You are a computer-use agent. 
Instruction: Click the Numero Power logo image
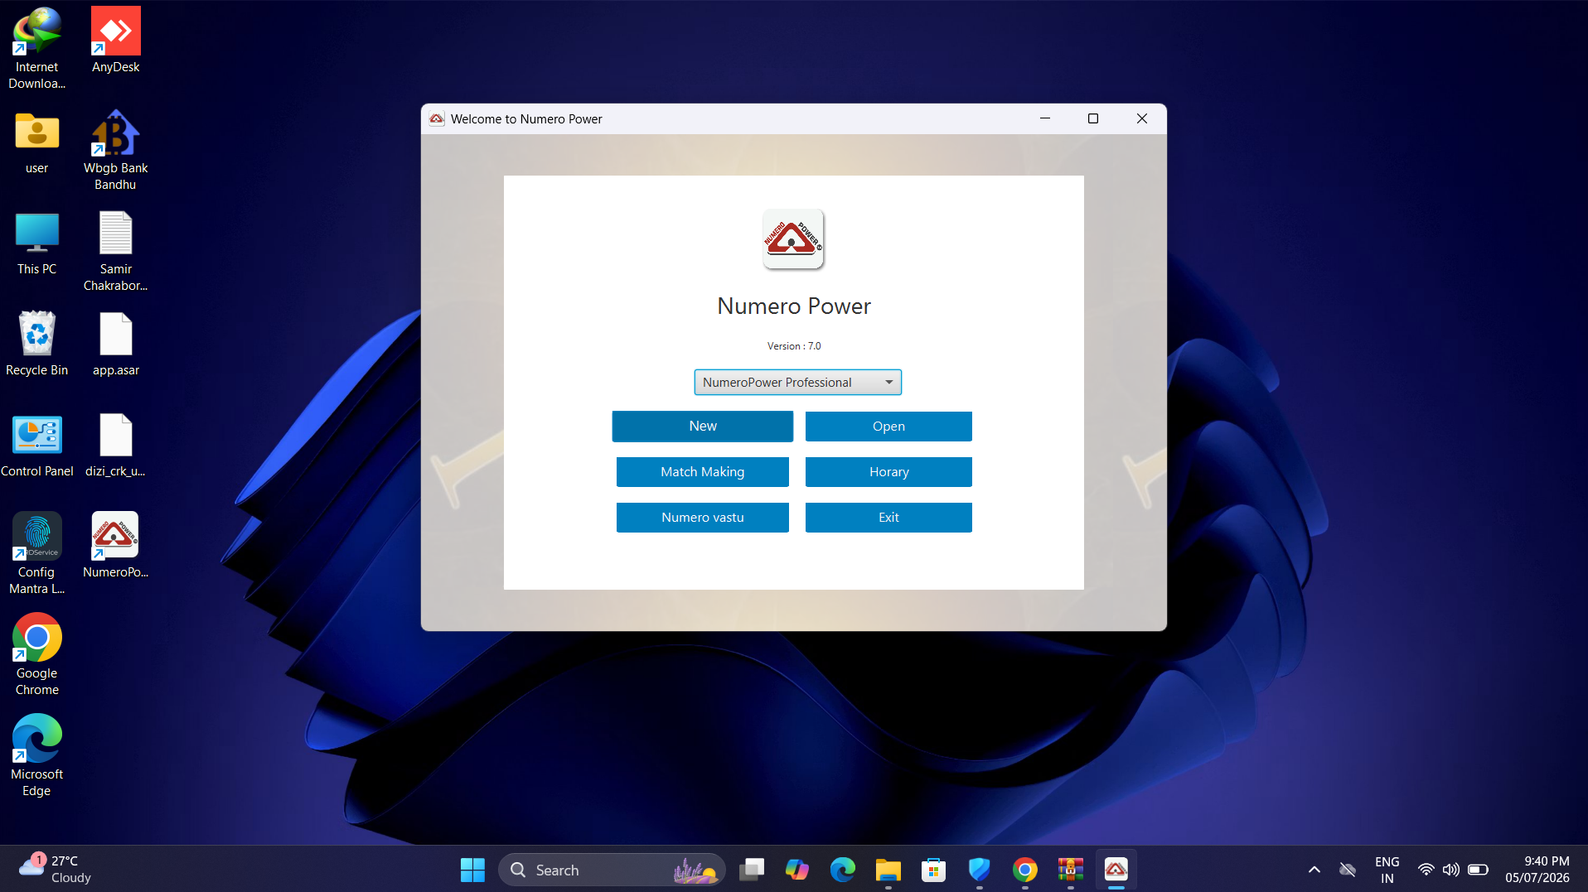tap(793, 239)
